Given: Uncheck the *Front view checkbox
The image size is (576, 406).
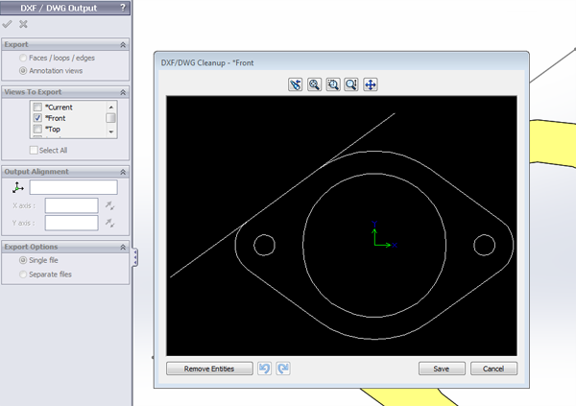Looking at the screenshot, I should point(37,118).
